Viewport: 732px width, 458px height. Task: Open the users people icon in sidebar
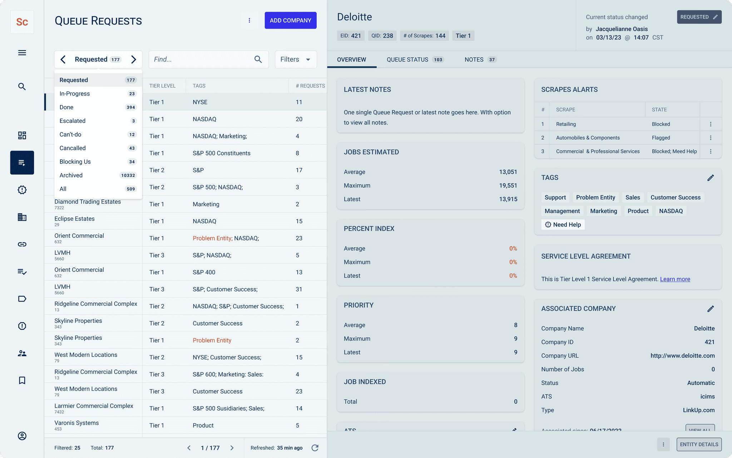coord(22,353)
